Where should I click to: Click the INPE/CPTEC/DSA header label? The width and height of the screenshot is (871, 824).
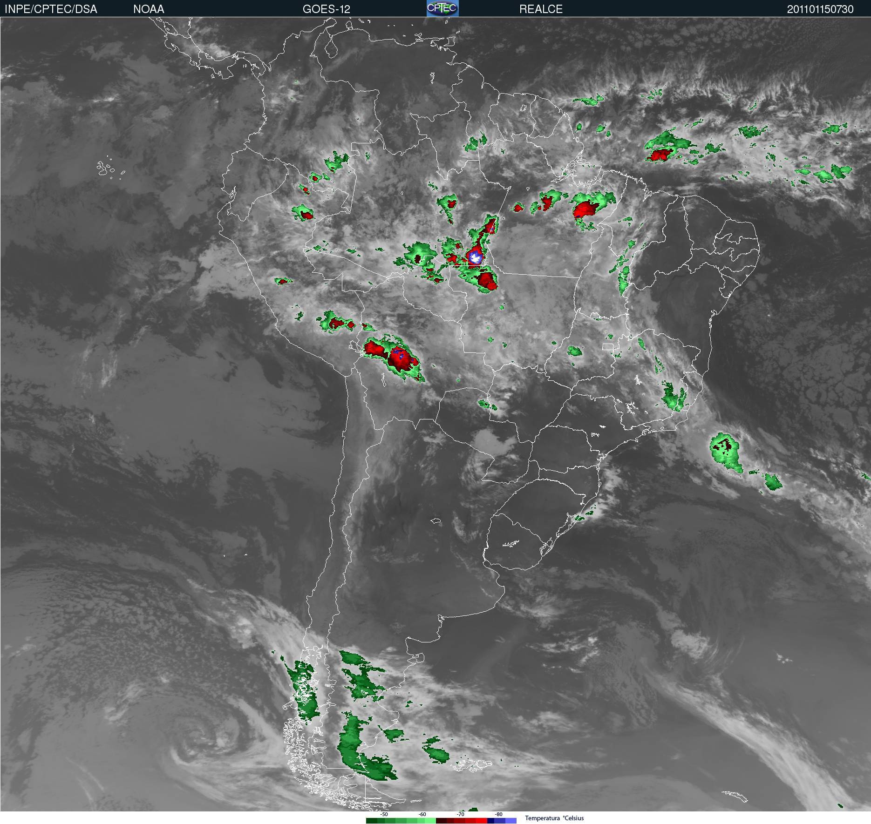click(51, 9)
